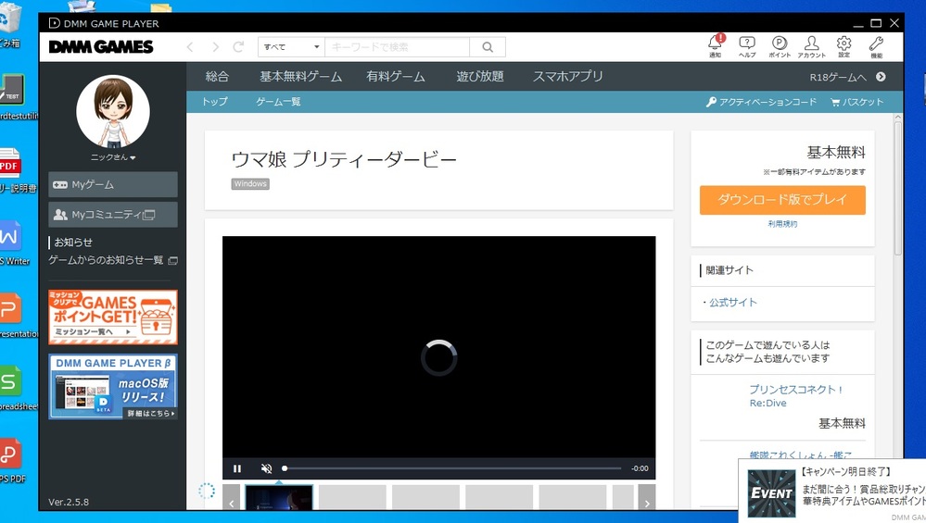The width and height of the screenshot is (926, 523).
Task: Go back with the left arrow icon
Action: click(x=190, y=47)
